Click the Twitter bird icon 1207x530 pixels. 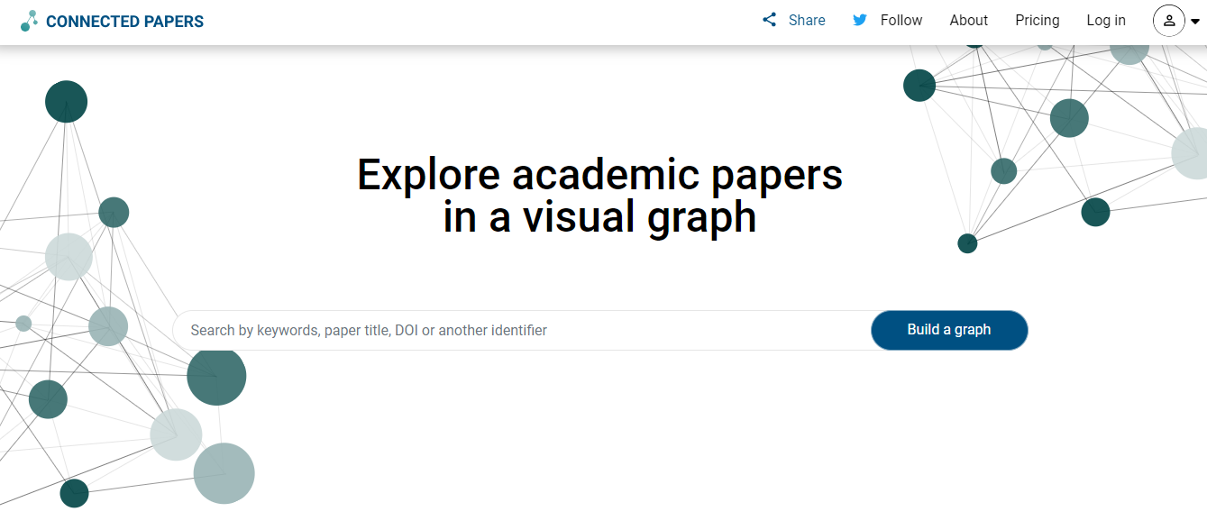pyautogui.click(x=860, y=20)
